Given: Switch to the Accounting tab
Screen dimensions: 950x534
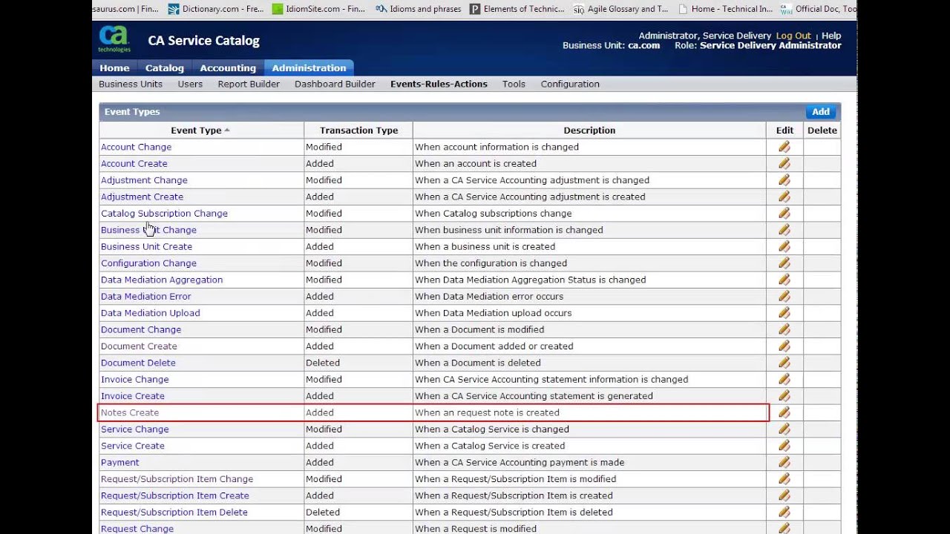Looking at the screenshot, I should pyautogui.click(x=228, y=67).
